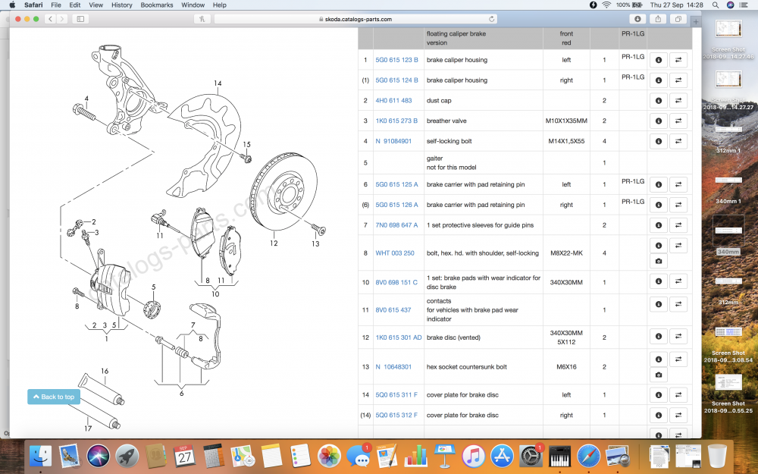Click arrows icon for 8V0 615 437 contacts
Viewport: 758px width, 474px height.
click(x=678, y=304)
